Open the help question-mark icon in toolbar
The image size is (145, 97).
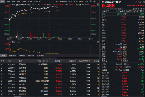click(x=94, y=2)
